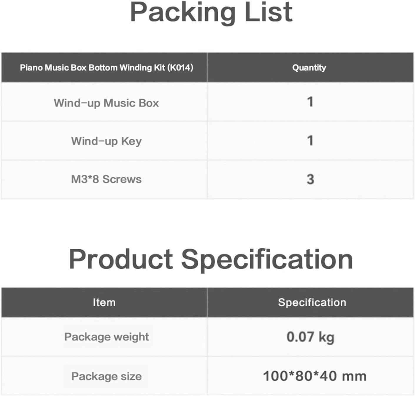Click the Specification column header
The width and height of the screenshot is (415, 396).
[x=312, y=303]
